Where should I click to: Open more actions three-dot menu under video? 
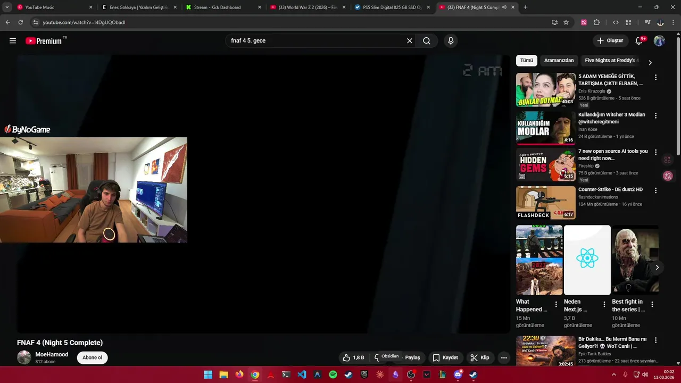pyautogui.click(x=504, y=357)
